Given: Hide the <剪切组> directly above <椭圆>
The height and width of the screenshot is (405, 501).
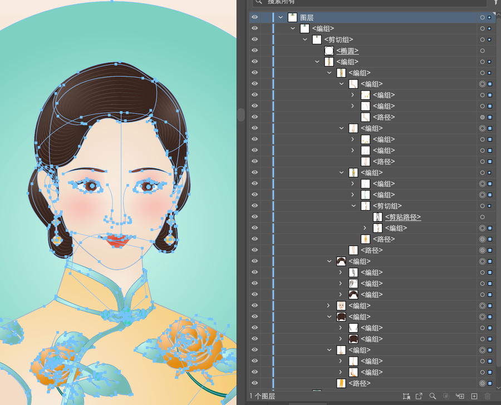Looking at the screenshot, I should click(x=254, y=39).
